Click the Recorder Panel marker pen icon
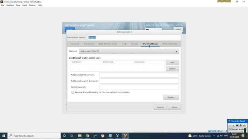This screenshot has height=139, width=248. point(244,125)
